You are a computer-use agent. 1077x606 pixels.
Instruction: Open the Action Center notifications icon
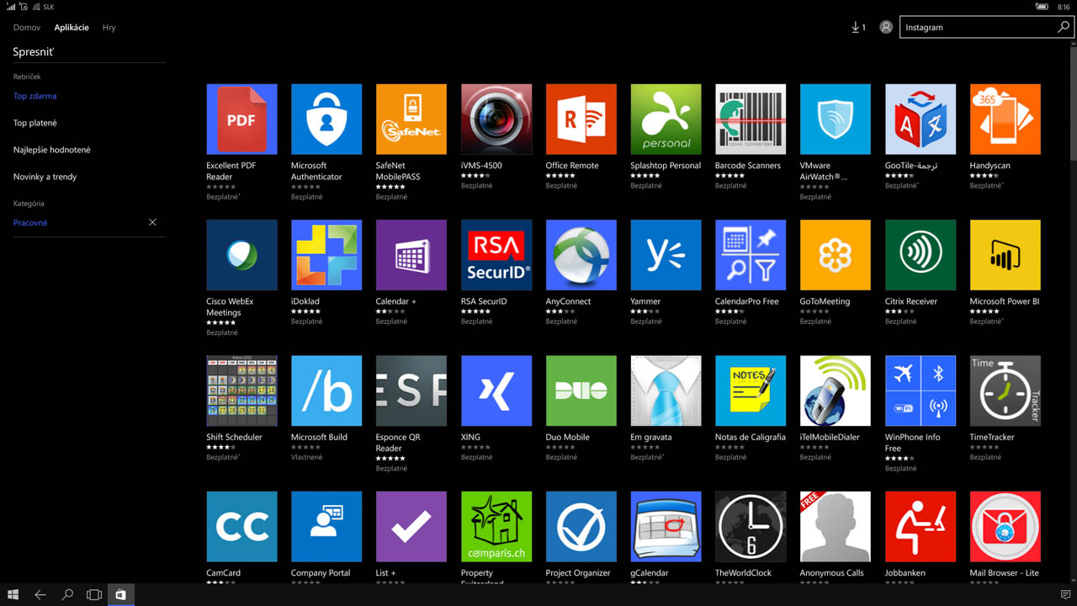click(x=1065, y=595)
